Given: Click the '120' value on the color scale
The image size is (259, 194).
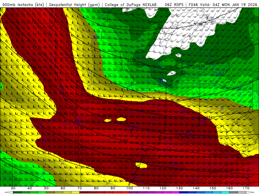Looking at the screenshot, I should [163, 188].
